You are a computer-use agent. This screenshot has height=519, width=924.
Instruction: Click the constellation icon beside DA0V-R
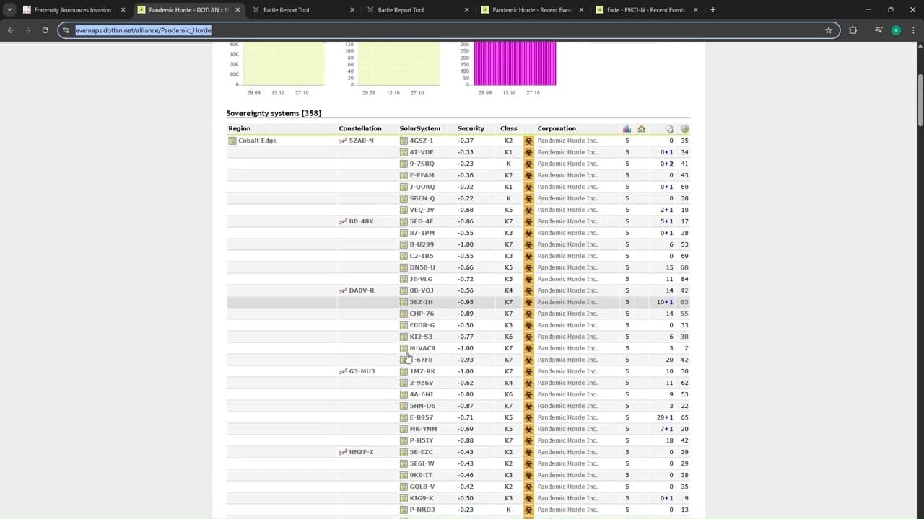coord(343,290)
